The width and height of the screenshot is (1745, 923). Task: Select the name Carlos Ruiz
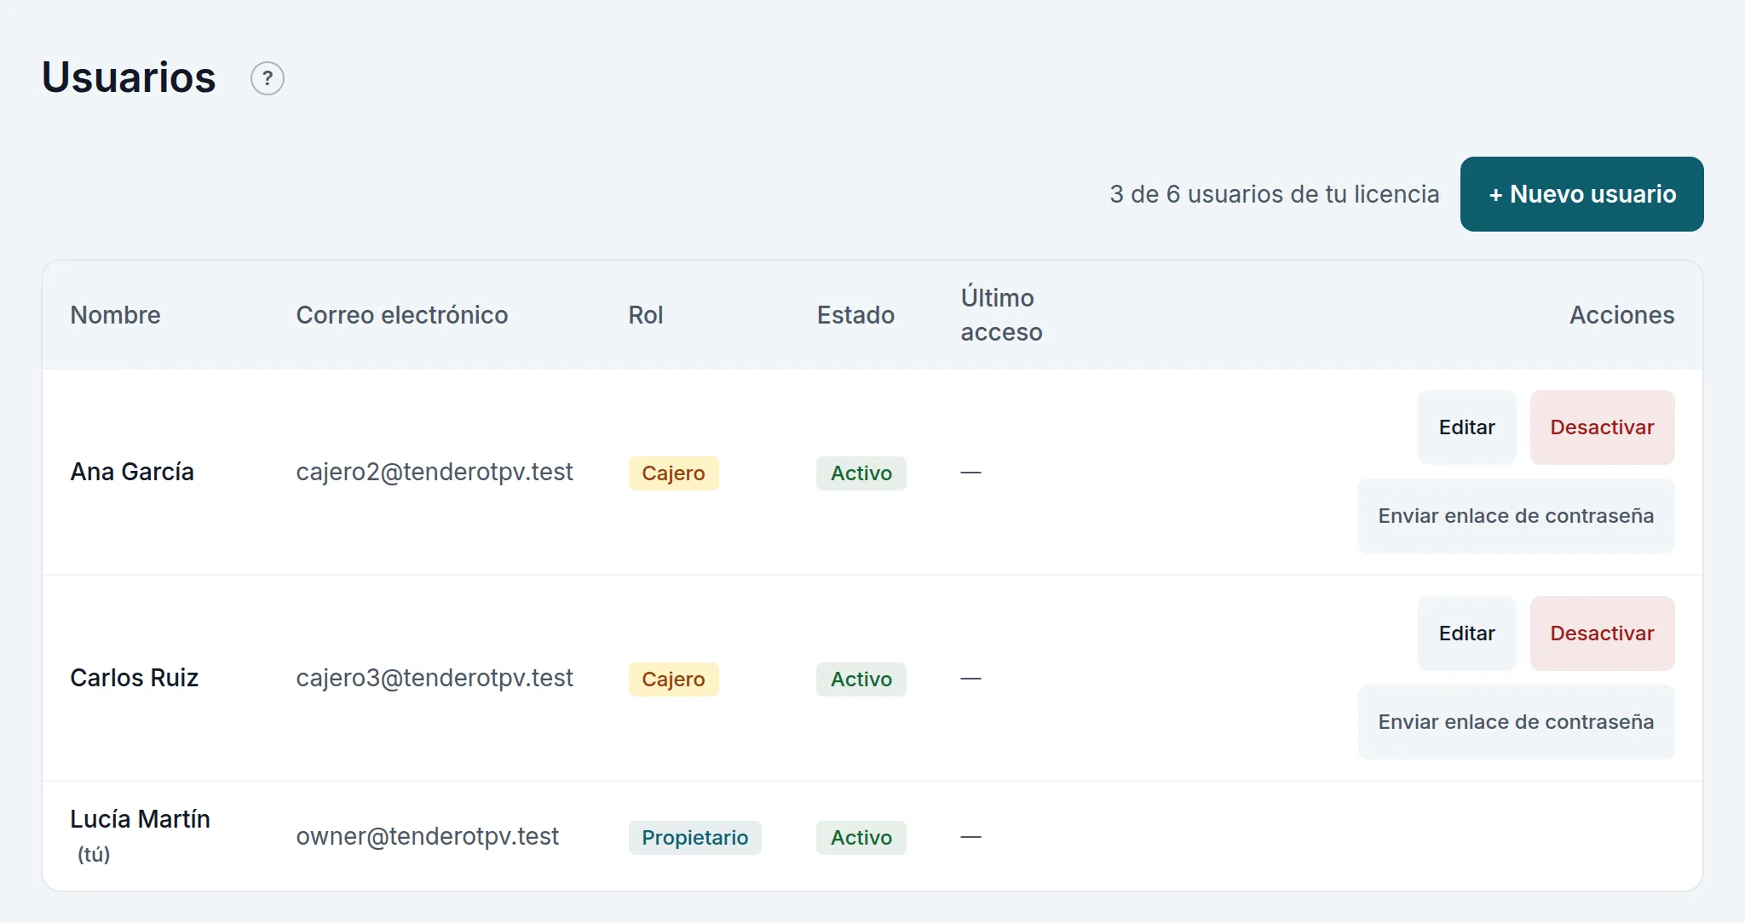click(x=134, y=678)
